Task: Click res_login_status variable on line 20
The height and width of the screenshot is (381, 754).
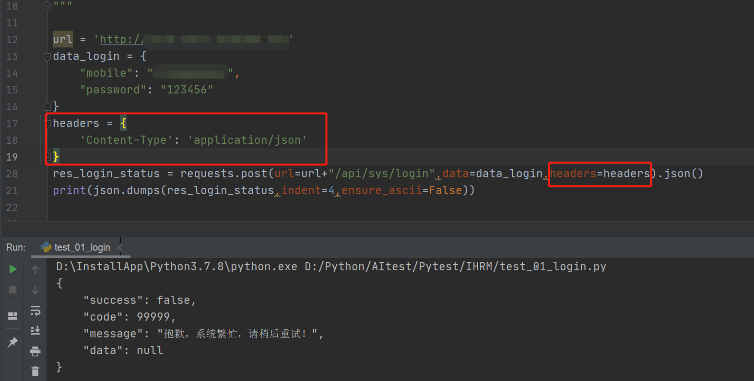Action: click(106, 173)
